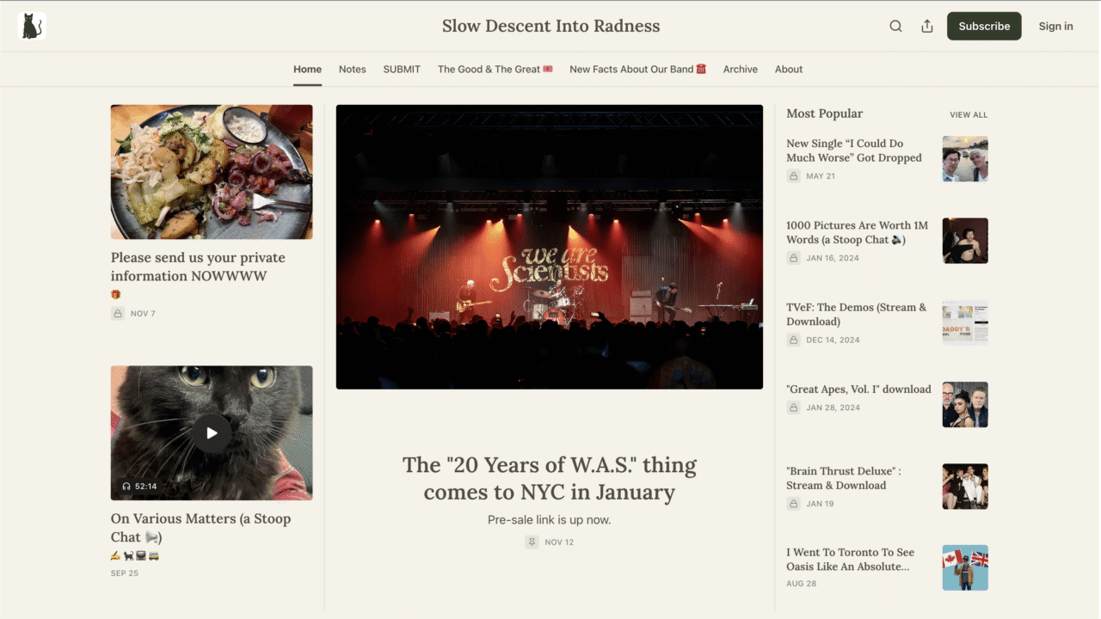Click headphones icon on 52:14 badge
Screen dimensions: 1101x619
click(x=126, y=487)
